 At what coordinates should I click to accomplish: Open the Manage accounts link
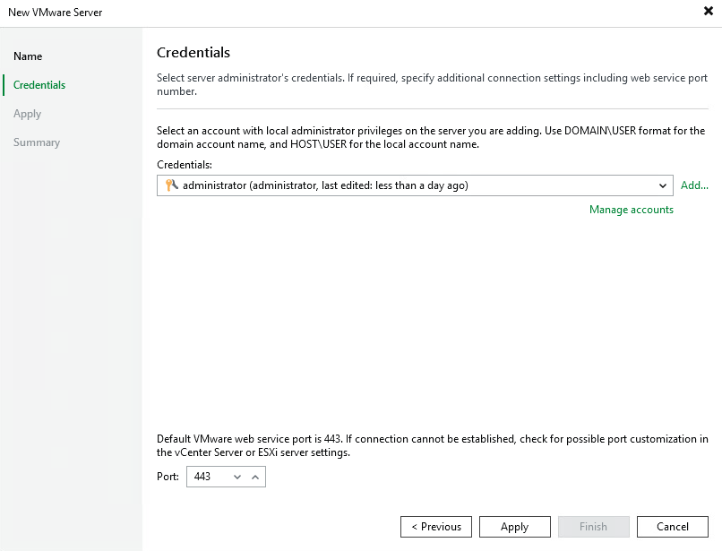(x=631, y=210)
